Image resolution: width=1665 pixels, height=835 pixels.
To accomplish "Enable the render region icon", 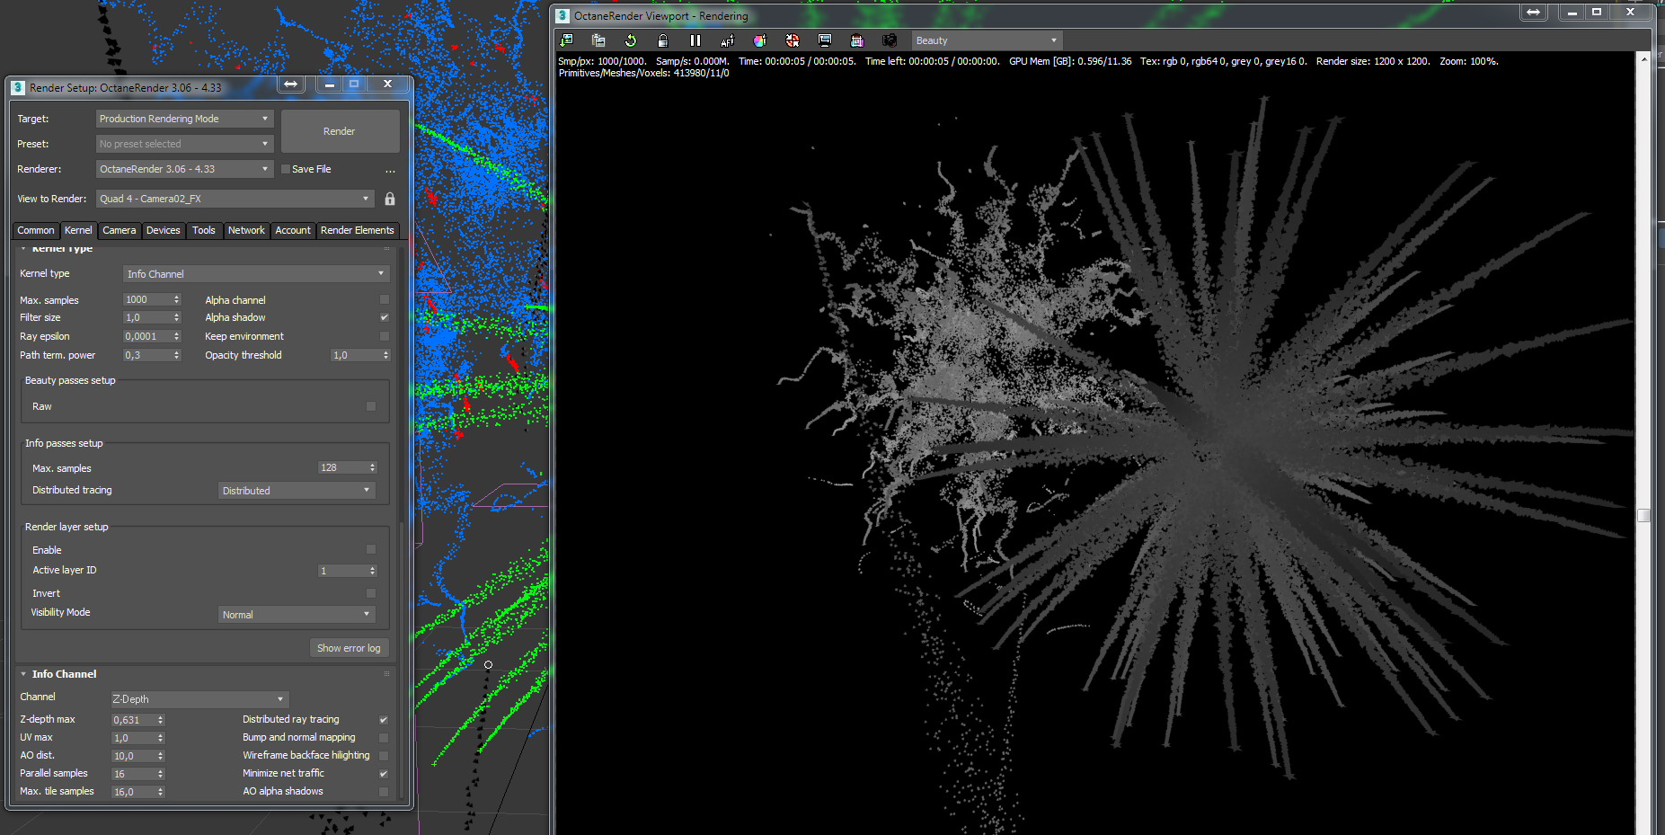I will click(857, 40).
